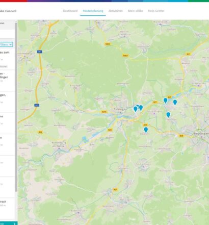The width and height of the screenshot is (209, 225).
Task: Click the Herrenberg town label on map
Action: click(x=25, y=54)
